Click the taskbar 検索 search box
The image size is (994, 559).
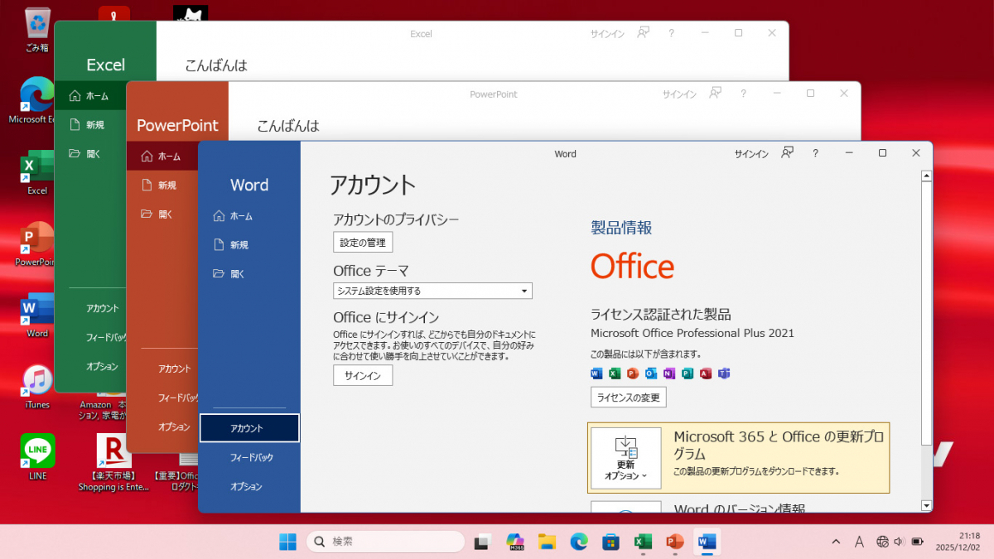point(385,542)
